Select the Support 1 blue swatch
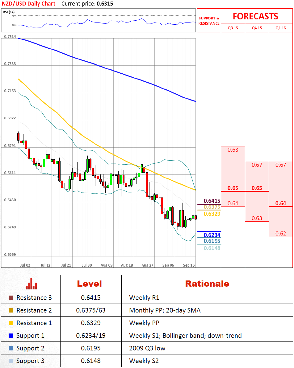 coord(11,336)
